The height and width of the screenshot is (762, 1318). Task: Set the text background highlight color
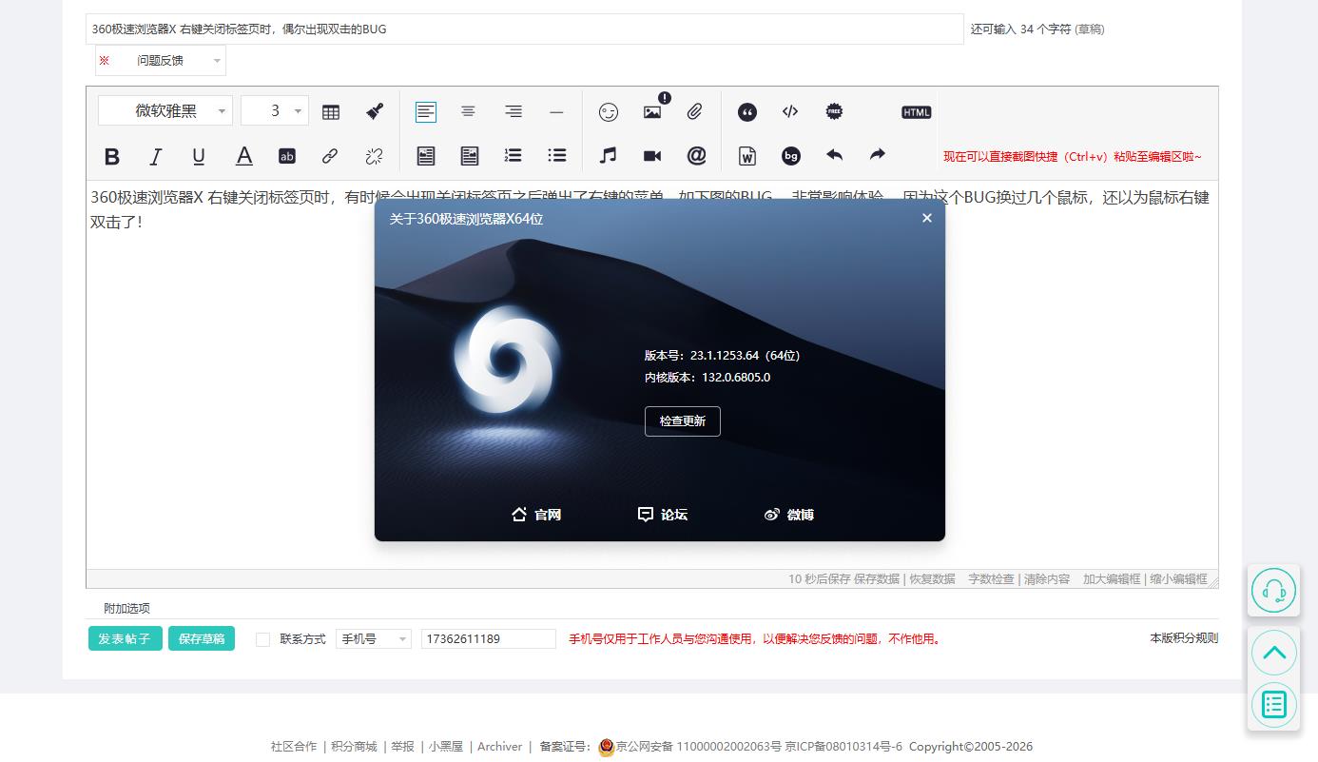287,156
